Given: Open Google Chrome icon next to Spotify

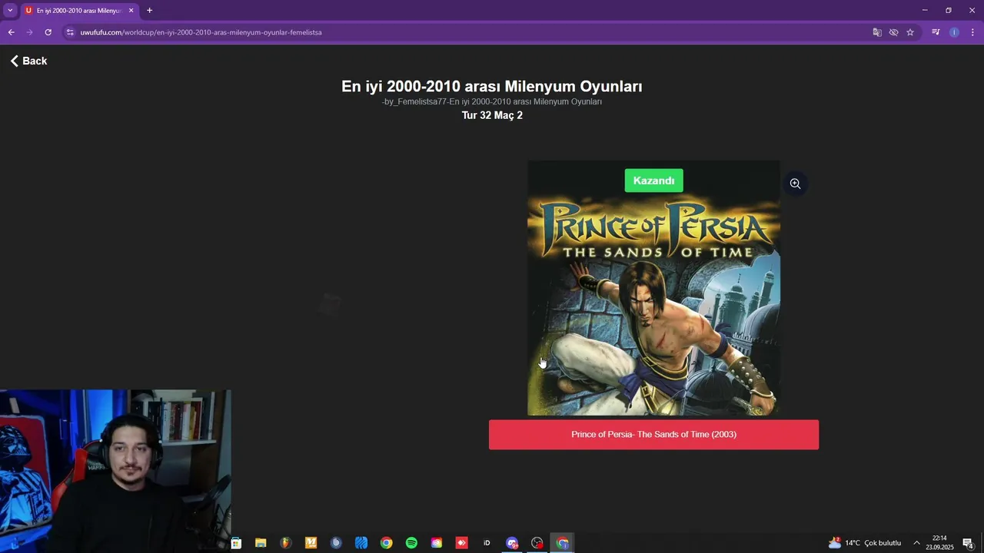Looking at the screenshot, I should tap(386, 543).
